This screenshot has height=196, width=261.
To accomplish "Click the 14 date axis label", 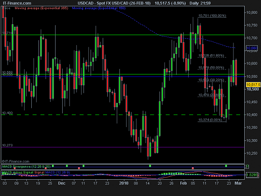I will pyautogui.click(x=147, y=183).
